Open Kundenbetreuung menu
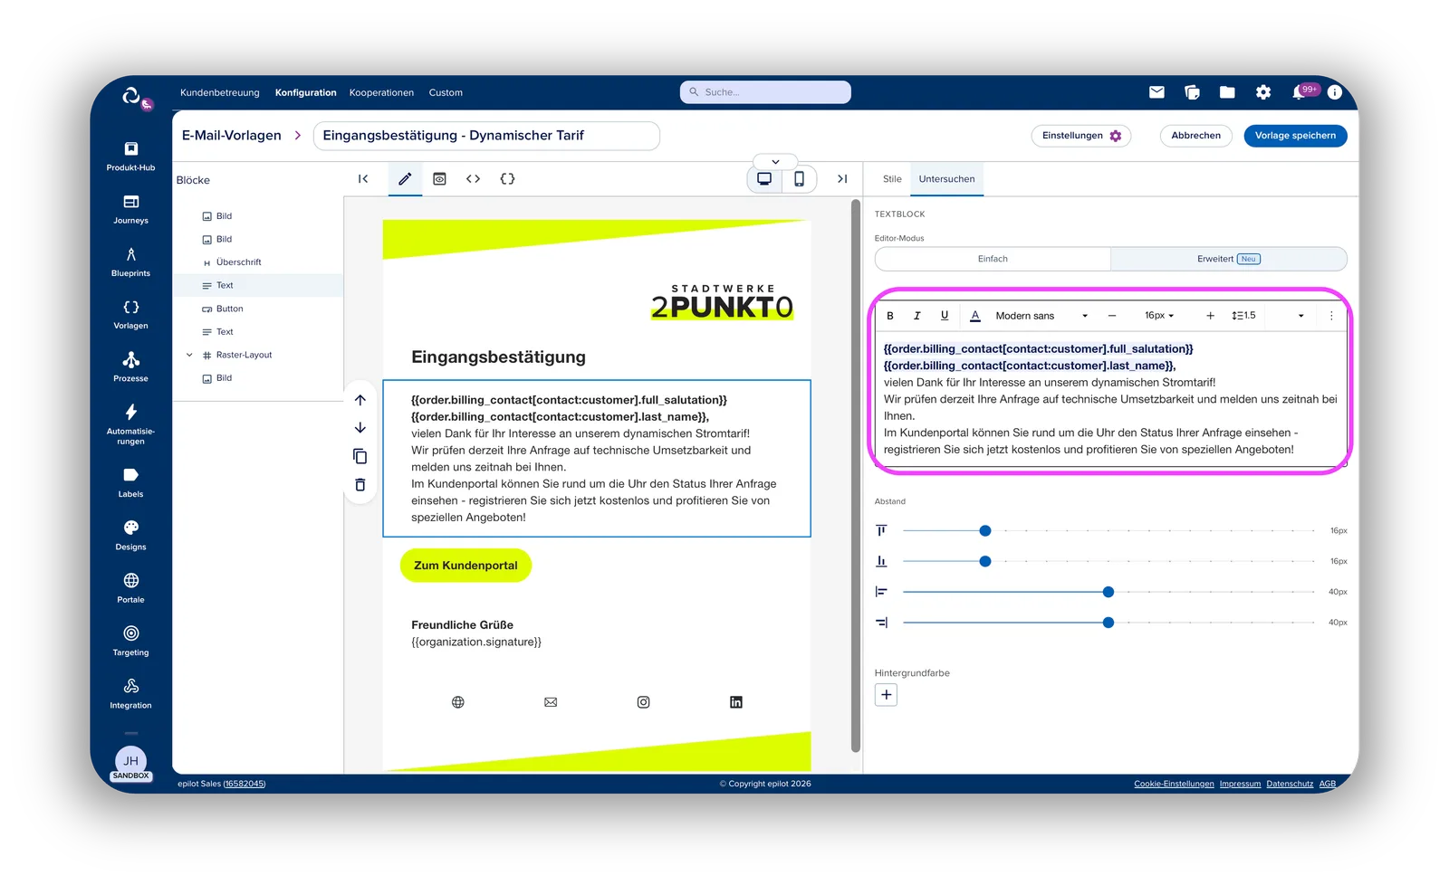Image resolution: width=1449 pixels, height=885 pixels. (x=220, y=92)
